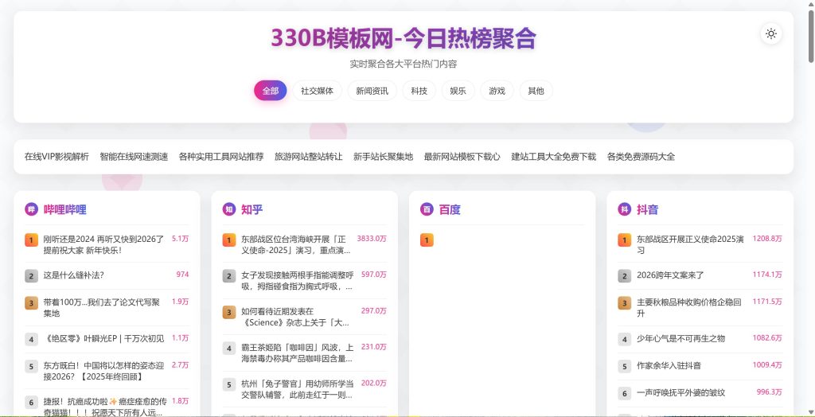815x417 pixels.
Task: Visit the 各类免费源码大全 link
Action: click(x=641, y=157)
